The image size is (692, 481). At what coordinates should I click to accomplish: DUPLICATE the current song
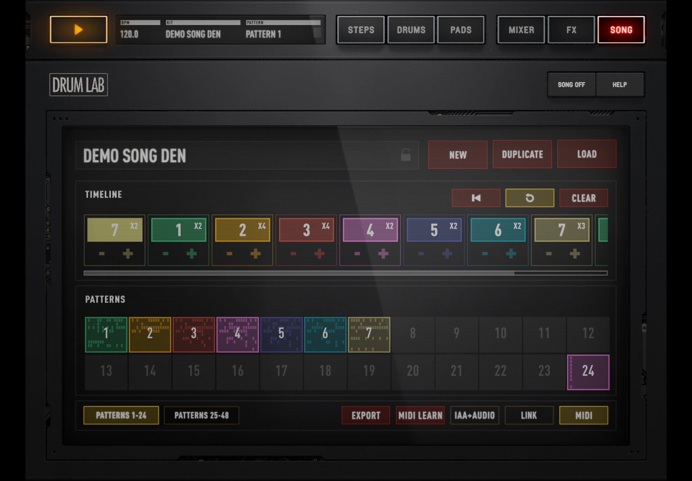point(522,154)
